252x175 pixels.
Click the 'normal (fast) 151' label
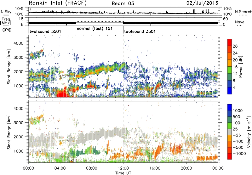click(x=94, y=29)
